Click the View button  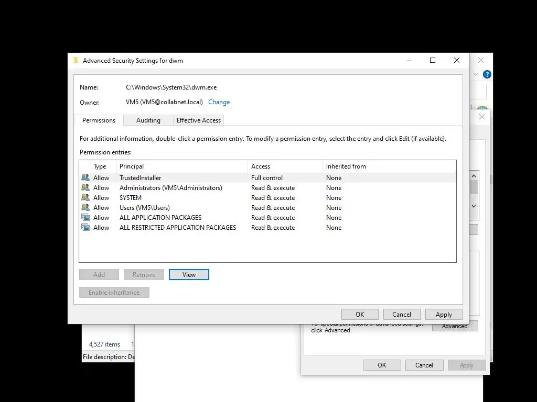pyautogui.click(x=189, y=274)
